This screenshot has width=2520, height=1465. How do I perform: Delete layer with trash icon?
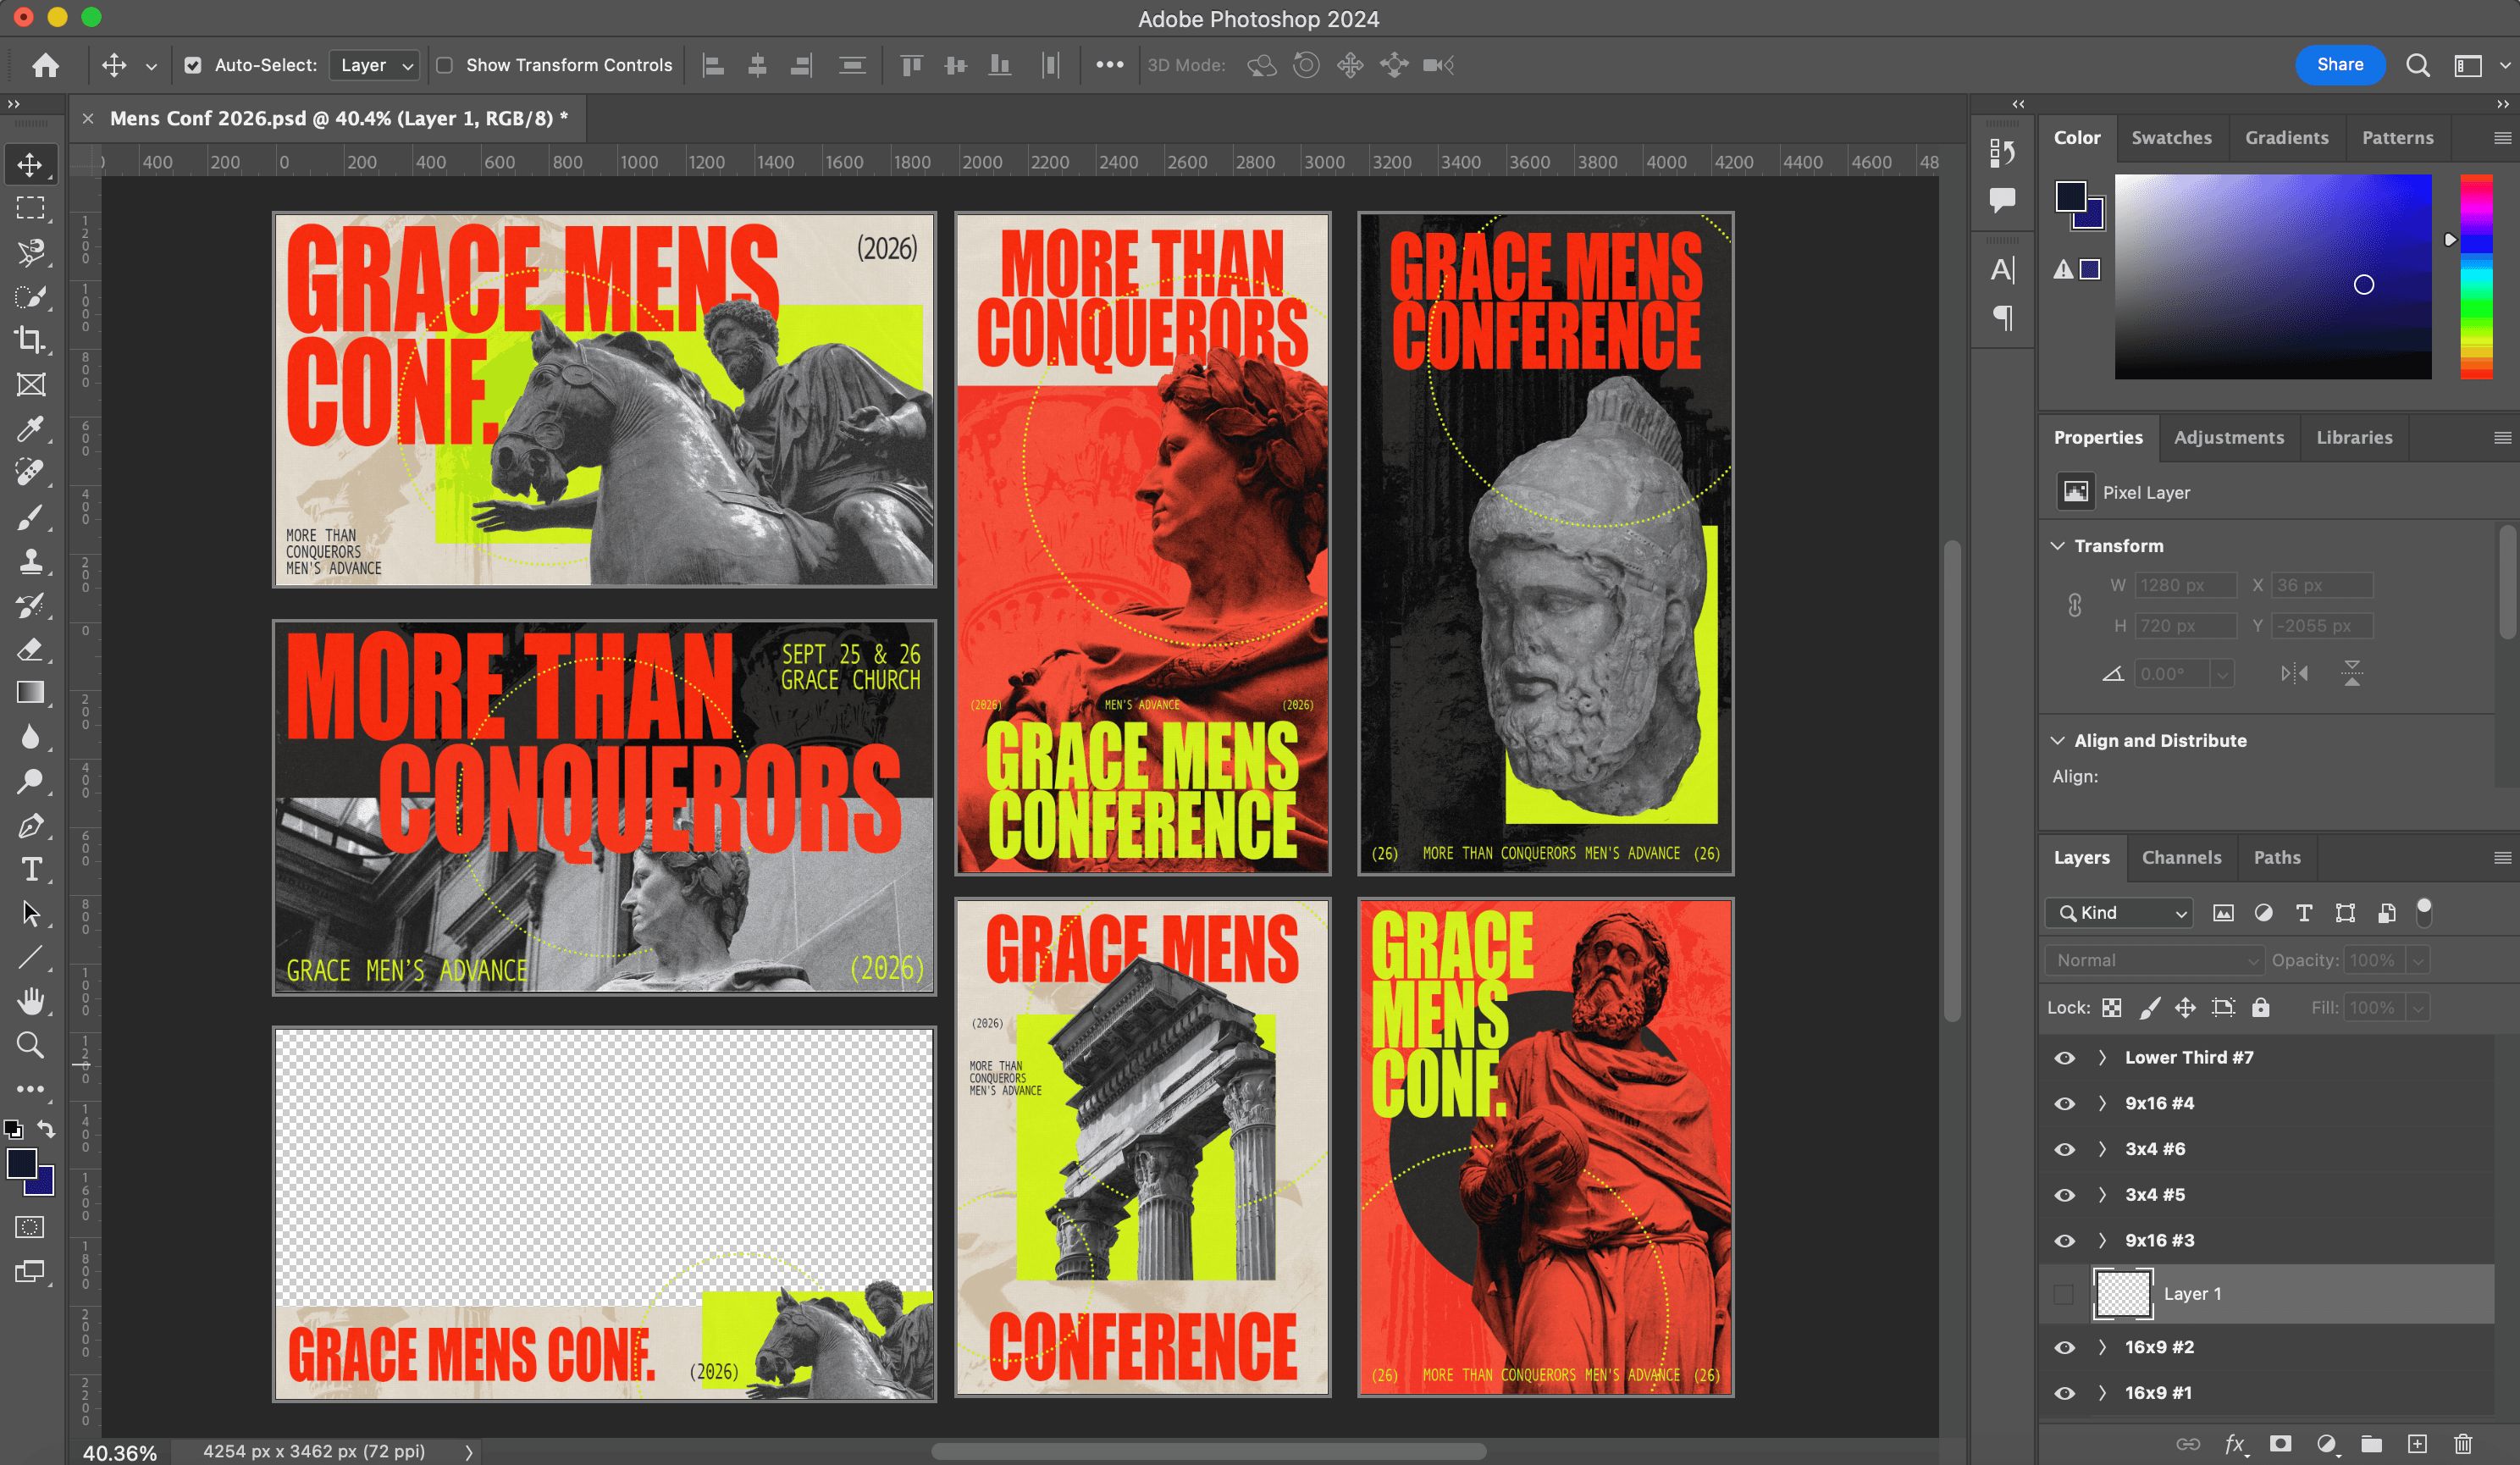point(2462,1444)
